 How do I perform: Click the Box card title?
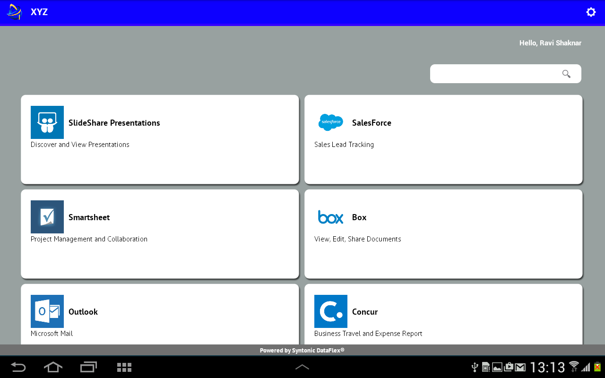click(x=359, y=217)
